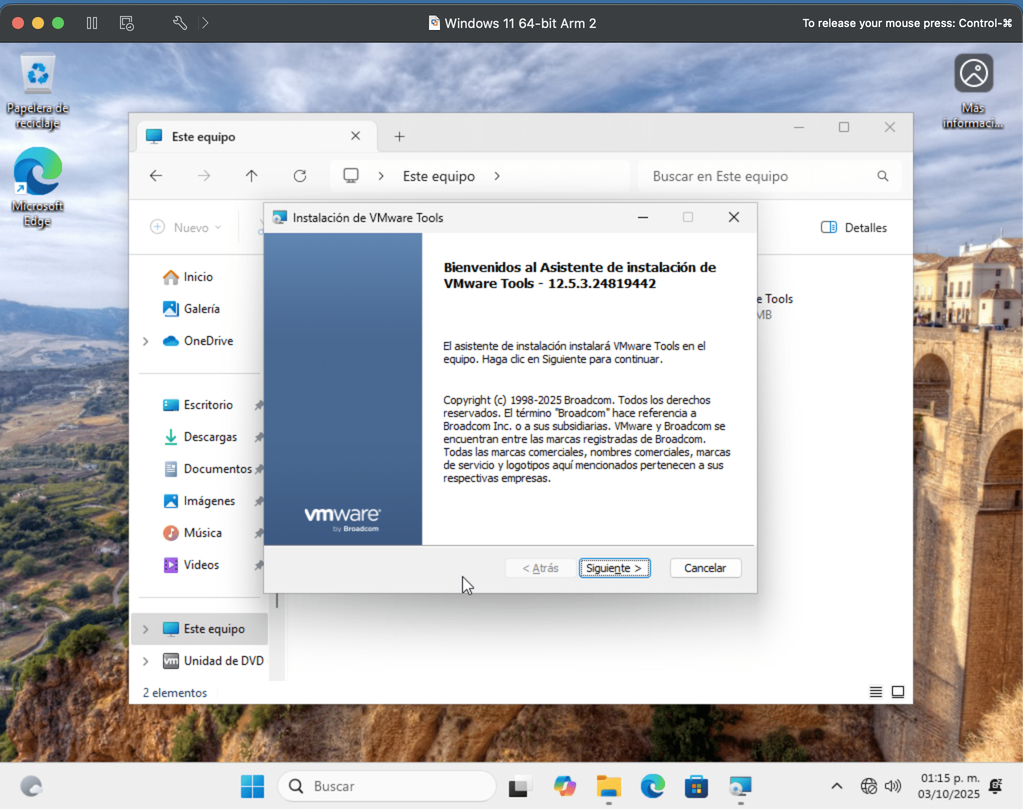Screen dimensions: 1023x809
Task: Expand OneDrive in the sidebar
Action: point(145,341)
